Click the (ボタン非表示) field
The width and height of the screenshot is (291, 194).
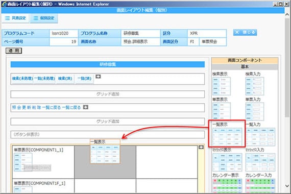coord(108,134)
